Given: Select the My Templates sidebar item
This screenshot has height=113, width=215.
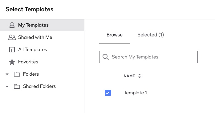Looking at the screenshot, I should pos(42,25).
